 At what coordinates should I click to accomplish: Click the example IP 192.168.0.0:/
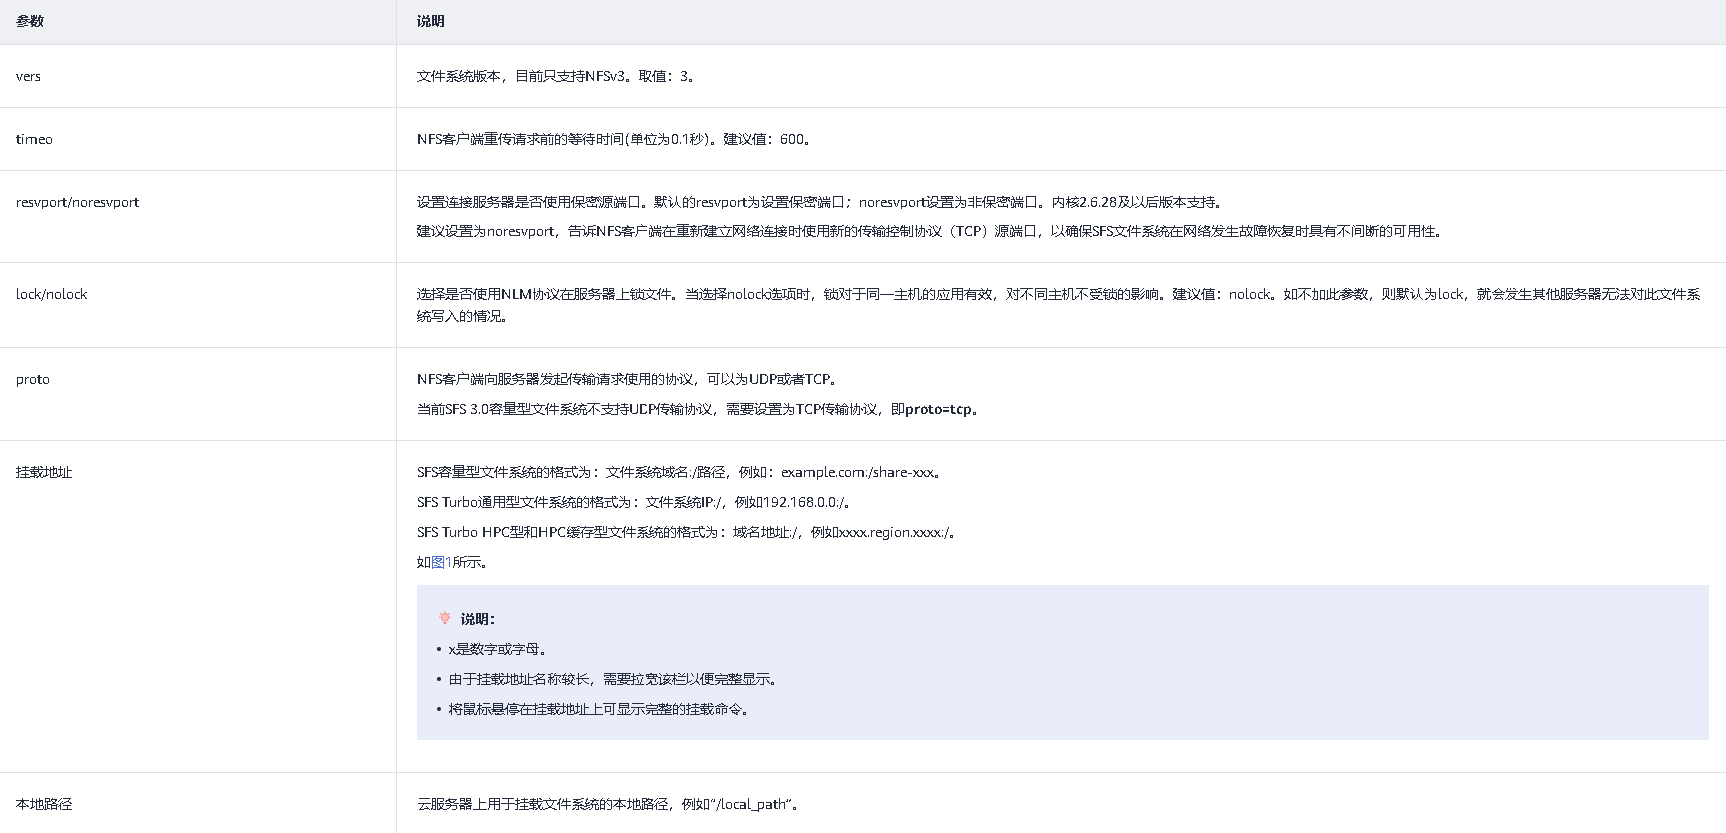click(x=804, y=502)
